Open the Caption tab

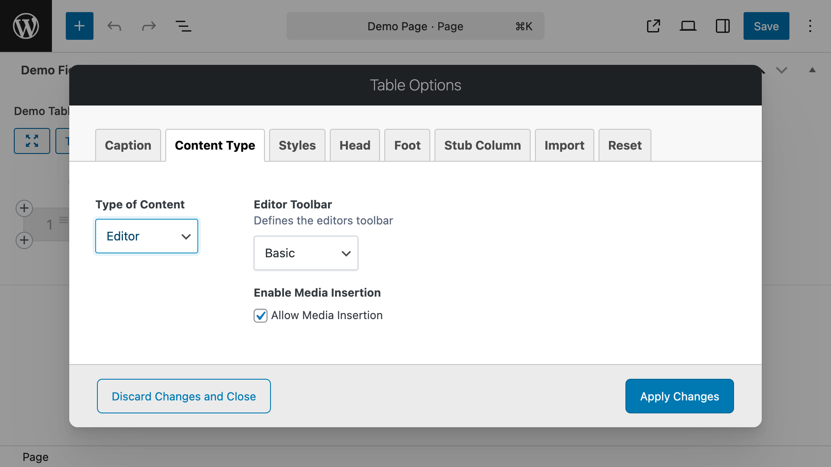pyautogui.click(x=128, y=145)
